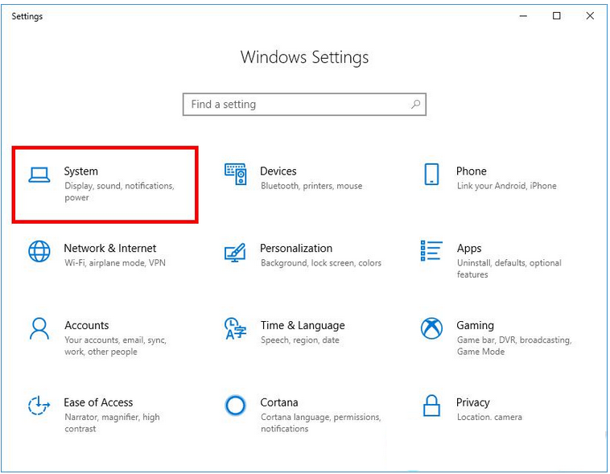Screen dimensions: 610x474
Task: Open Network & Internet settings label
Action: click(110, 249)
